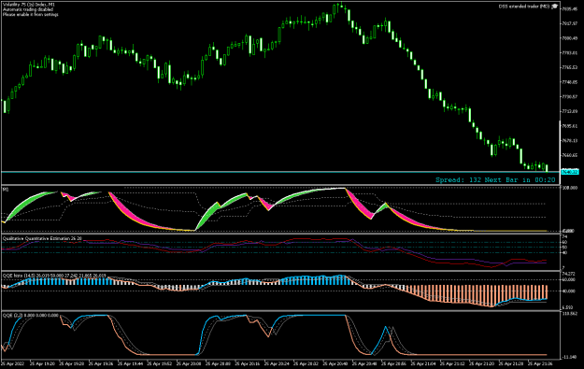This screenshot has height=369, width=584.
Task: Click the '25 Apr 2022' date on the time axis
Action: click(13, 363)
